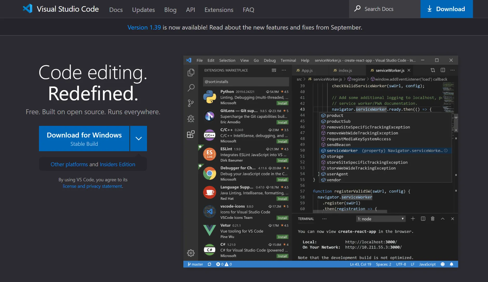Kill the terminal using the trash icon
Viewport: 488px width, 282px height.
click(x=432, y=219)
